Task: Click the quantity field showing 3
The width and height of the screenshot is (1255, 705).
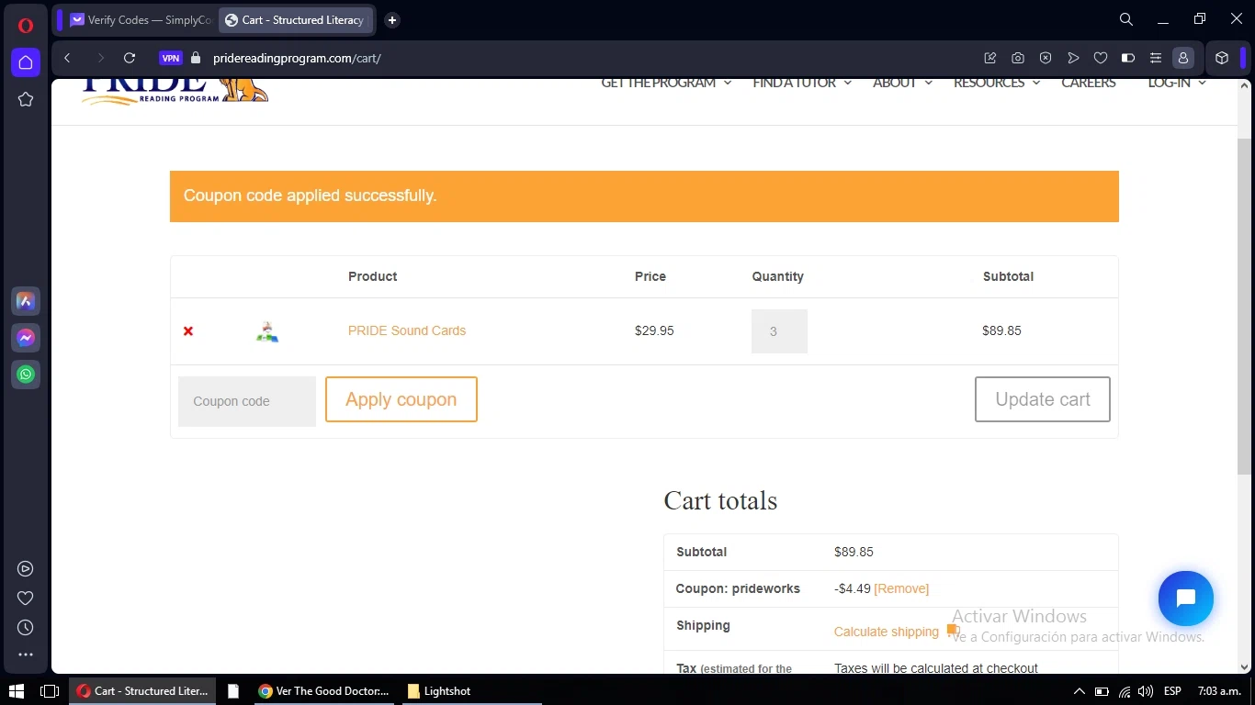Action: 779,331
